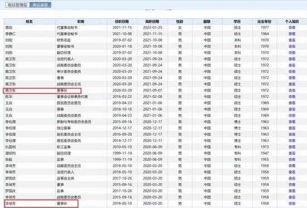Click the 姓名 column header

(x=30, y=22)
